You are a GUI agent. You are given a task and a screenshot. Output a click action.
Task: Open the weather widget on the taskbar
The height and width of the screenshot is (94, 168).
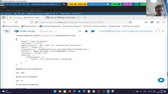click(x=7, y=91)
